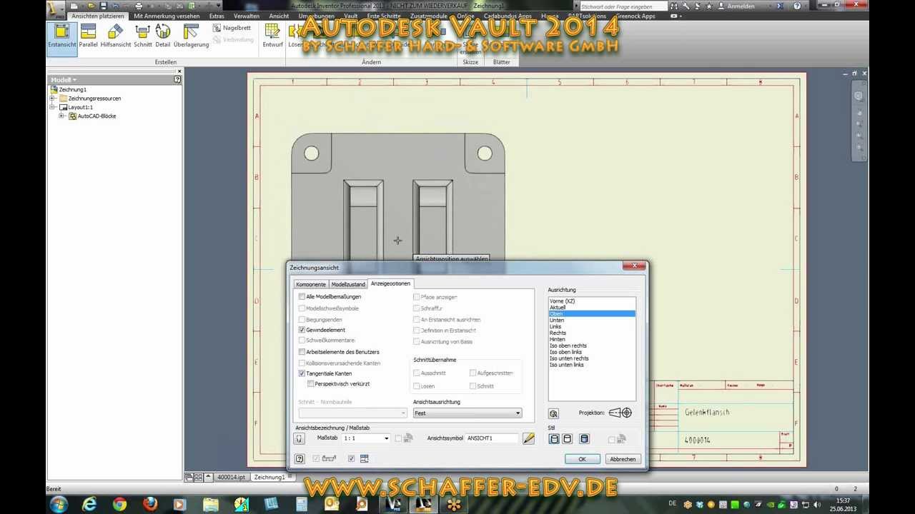This screenshot has height=514, width=915.
Task: Collapse the Layout1:1 tree node
Action: tap(52, 107)
